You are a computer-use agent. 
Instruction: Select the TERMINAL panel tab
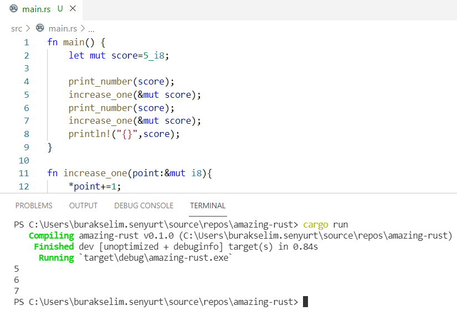coord(208,205)
